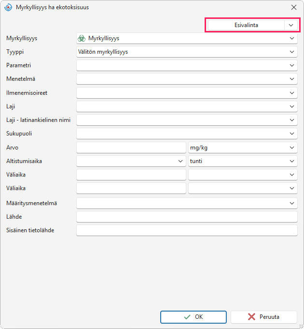Click the green checkmark icon on OK
The height and width of the screenshot is (329, 304).
coord(187,317)
